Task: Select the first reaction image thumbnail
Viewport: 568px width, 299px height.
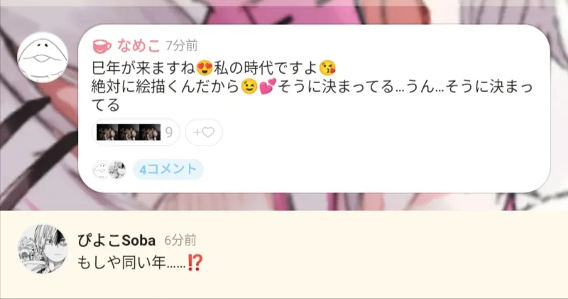Action: pyautogui.click(x=107, y=132)
